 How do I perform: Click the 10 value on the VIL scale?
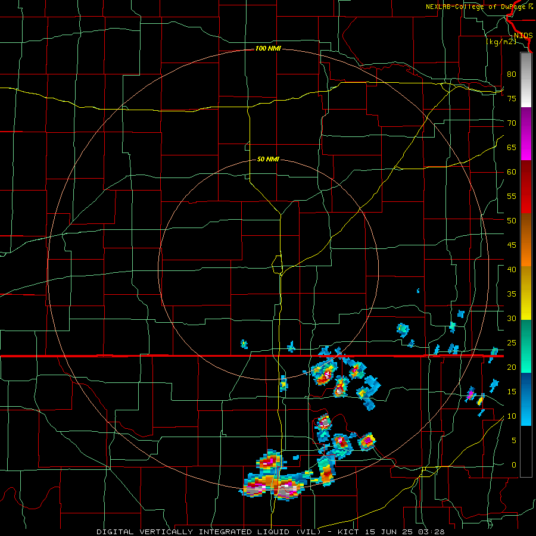tap(512, 416)
